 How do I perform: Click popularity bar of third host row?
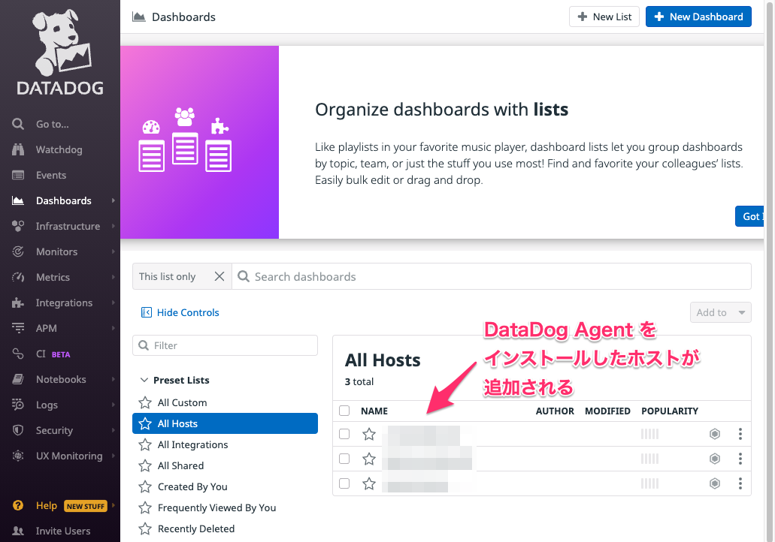[649, 483]
